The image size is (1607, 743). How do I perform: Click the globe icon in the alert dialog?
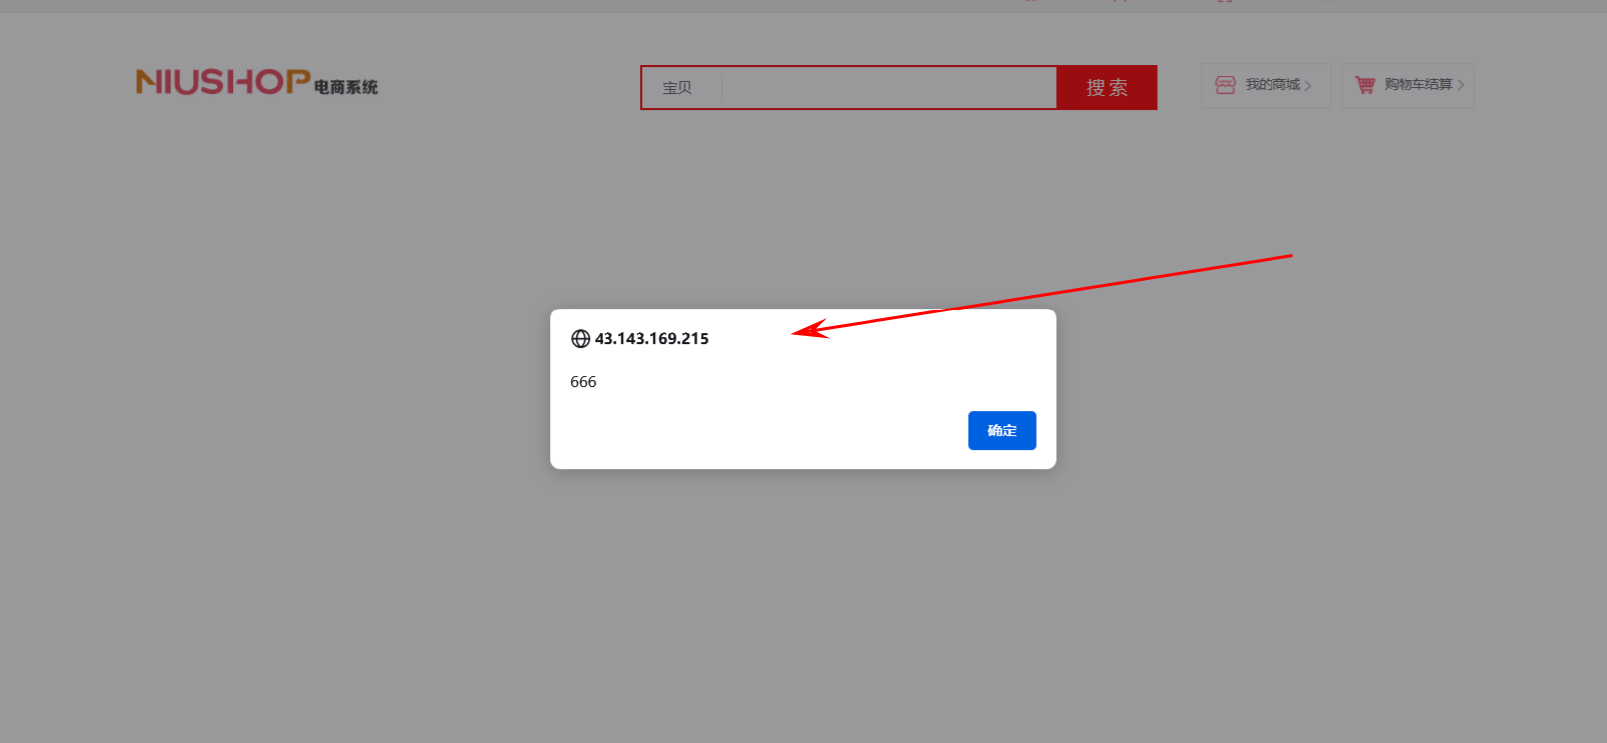[580, 339]
